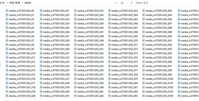Select file name media_w375051203_039
Screen dimensions: 199x101
click(56, 87)
